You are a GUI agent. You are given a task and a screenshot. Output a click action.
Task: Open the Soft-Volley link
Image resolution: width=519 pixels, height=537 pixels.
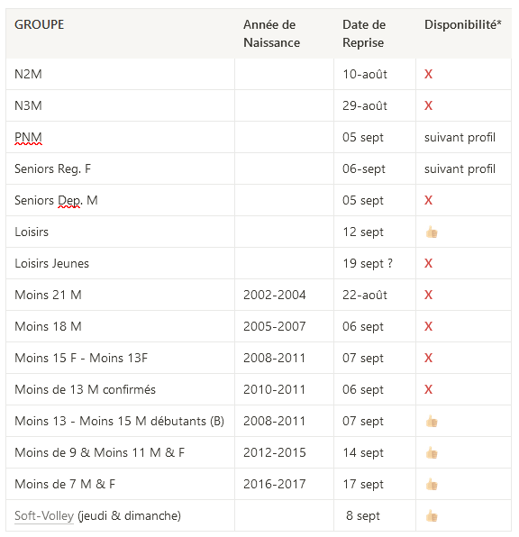44,515
